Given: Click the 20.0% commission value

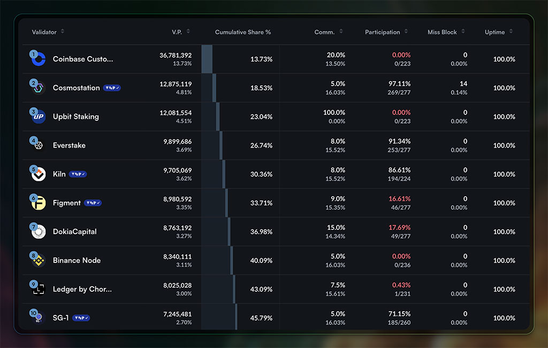Looking at the screenshot, I should [336, 55].
